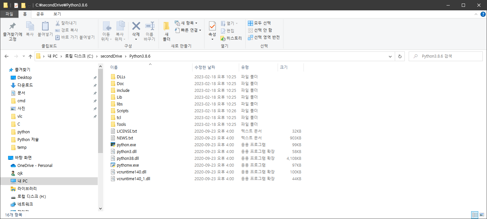
Task: Open Properties (속성) with checkmark icon
Action: pos(212,26)
